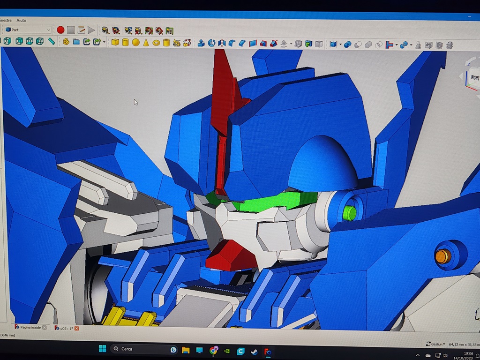Open the Part workbench dropdown

click(x=28, y=30)
